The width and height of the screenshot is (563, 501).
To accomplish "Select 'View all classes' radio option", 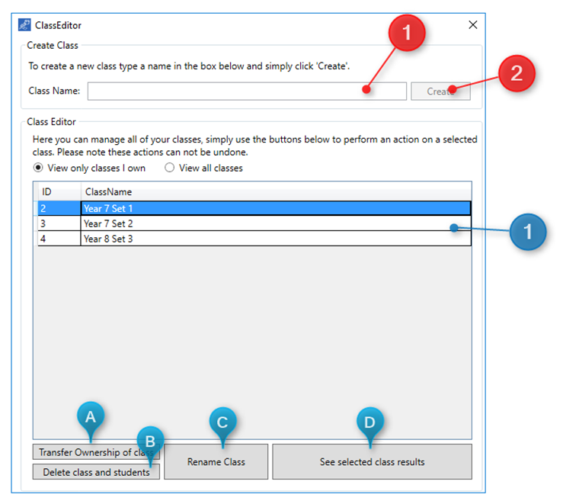I will (x=170, y=168).
